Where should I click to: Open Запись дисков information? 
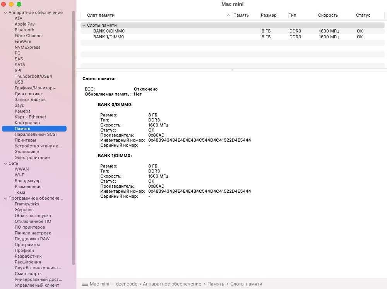click(30, 99)
